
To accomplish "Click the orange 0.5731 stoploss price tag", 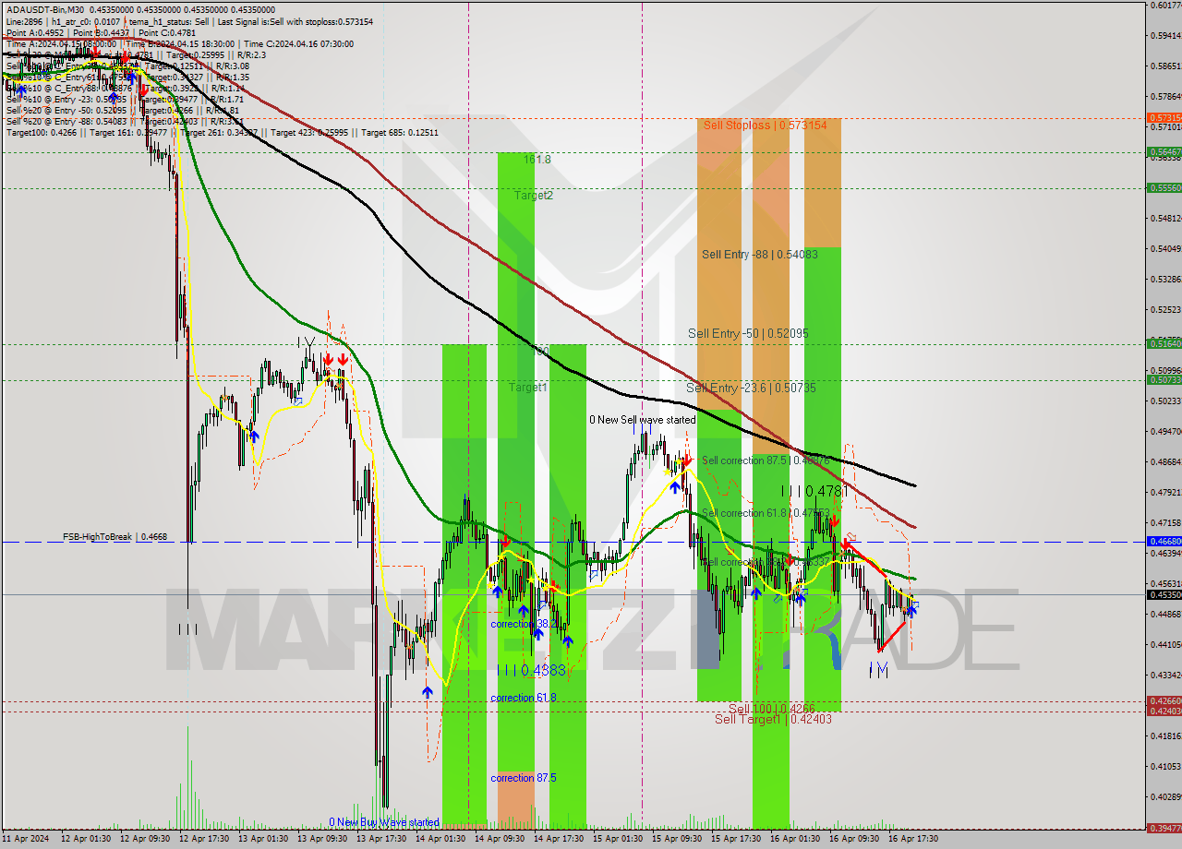I will (x=1163, y=118).
